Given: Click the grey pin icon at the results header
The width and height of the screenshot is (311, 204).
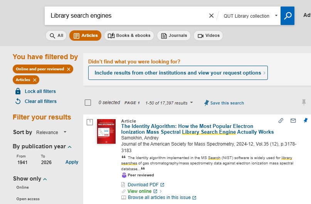Looking at the screenshot, I should 304,102.
